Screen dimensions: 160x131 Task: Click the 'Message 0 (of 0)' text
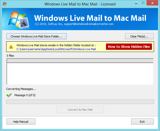tap(25, 95)
